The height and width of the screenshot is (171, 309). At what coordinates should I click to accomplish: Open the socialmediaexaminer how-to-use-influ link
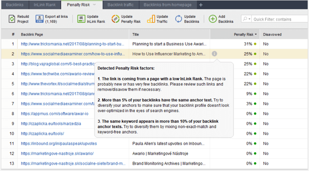[73, 54]
